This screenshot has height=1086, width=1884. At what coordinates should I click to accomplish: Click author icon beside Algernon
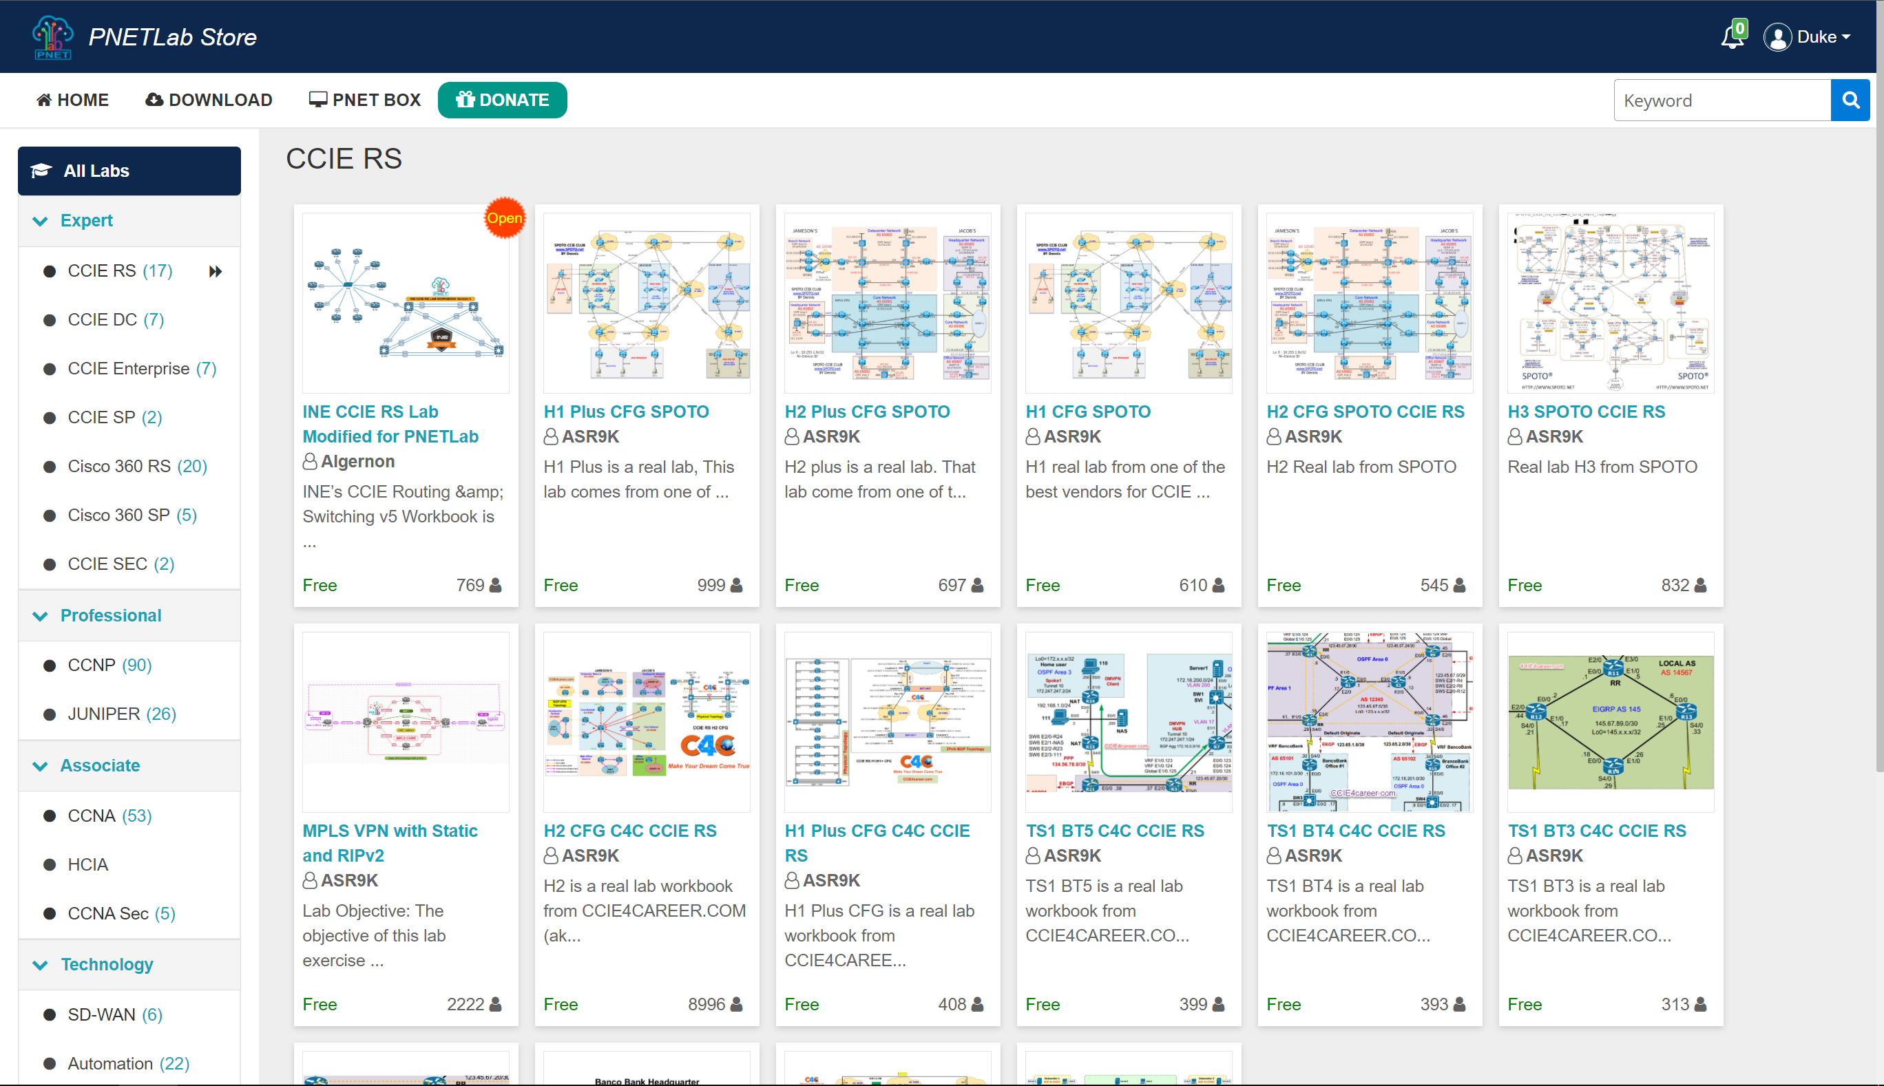coord(310,462)
